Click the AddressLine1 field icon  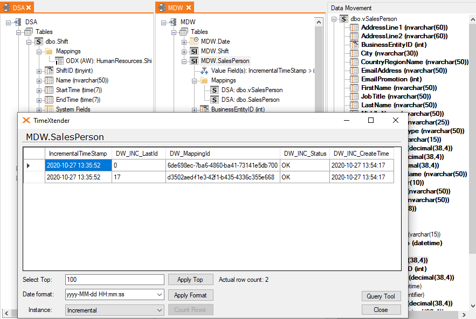354,27
